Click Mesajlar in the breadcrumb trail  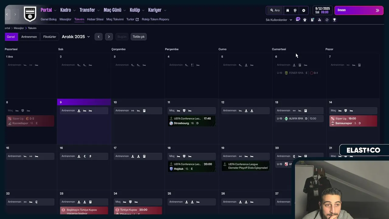[19, 28]
